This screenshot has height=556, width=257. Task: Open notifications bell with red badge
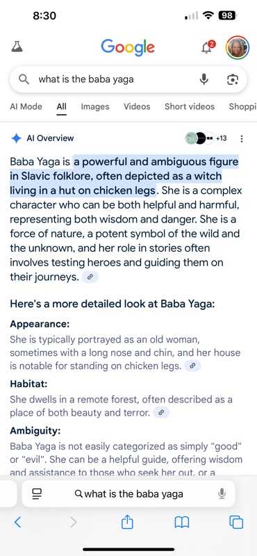click(208, 47)
